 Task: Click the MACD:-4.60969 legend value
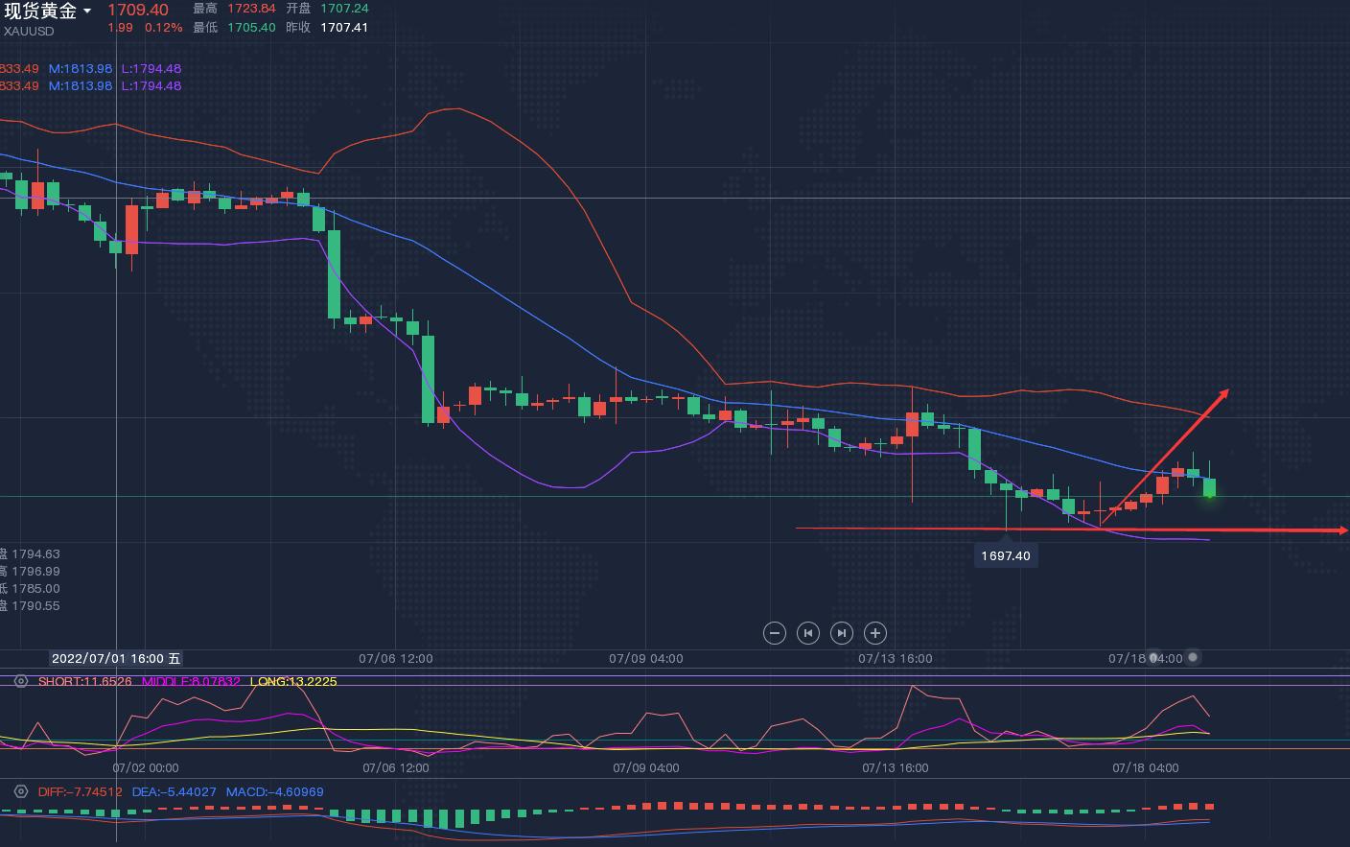click(275, 792)
